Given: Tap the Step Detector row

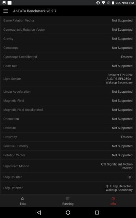Looking at the screenshot, I should [68, 188].
